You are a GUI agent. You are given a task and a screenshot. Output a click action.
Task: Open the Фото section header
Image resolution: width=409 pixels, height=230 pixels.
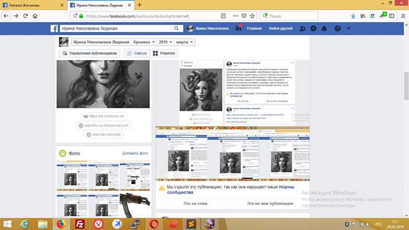[x=74, y=153]
